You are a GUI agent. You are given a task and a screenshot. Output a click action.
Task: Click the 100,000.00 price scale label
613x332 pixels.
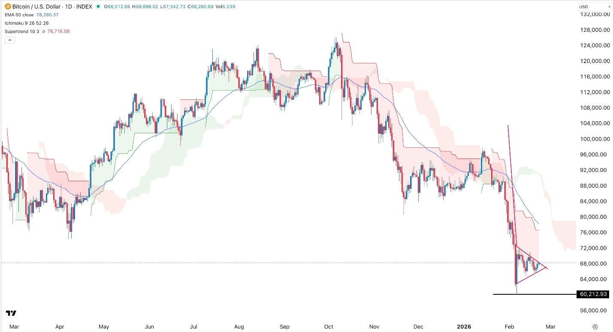(x=595, y=139)
